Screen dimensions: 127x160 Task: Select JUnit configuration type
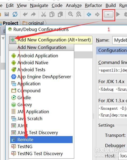(41, 126)
